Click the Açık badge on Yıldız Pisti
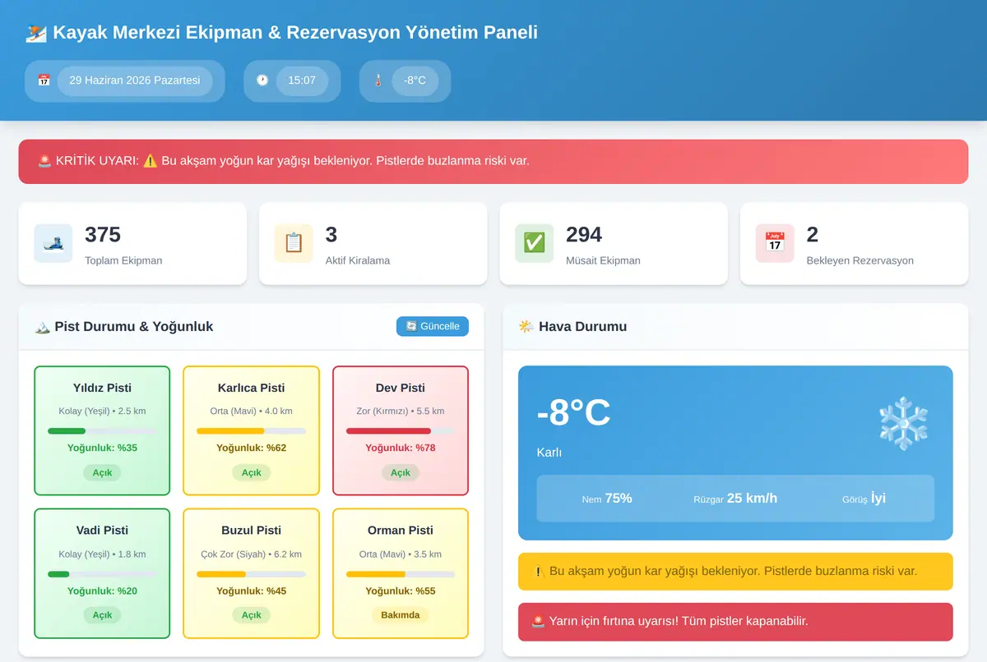The image size is (987, 662). pyautogui.click(x=102, y=473)
